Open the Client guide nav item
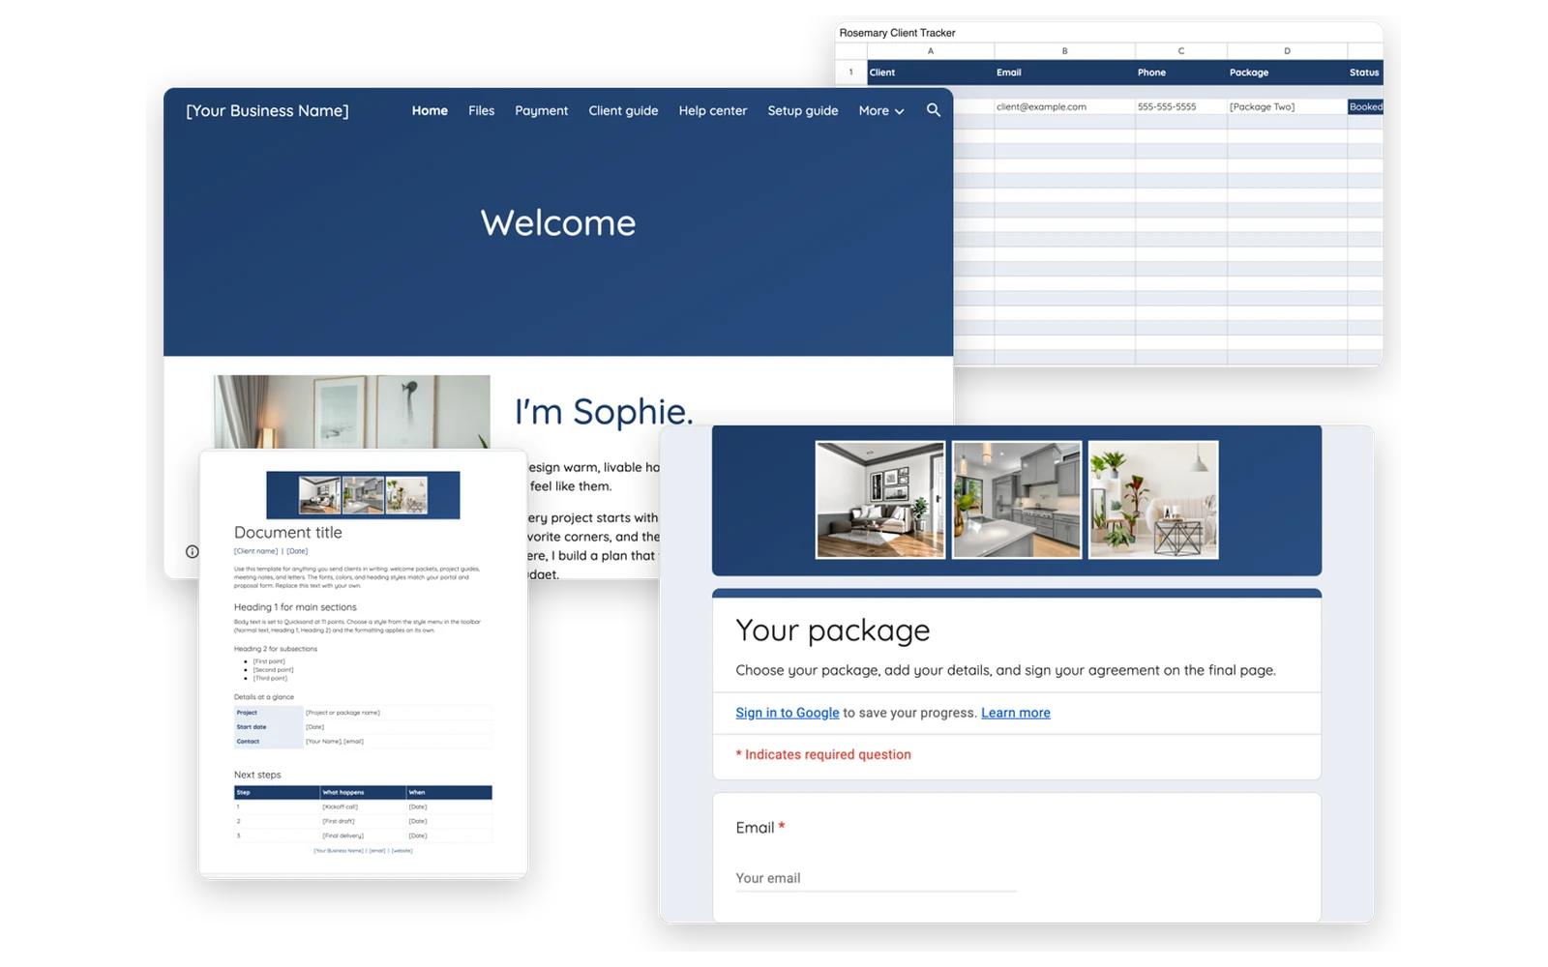This screenshot has width=1548, height=967. pos(623,111)
